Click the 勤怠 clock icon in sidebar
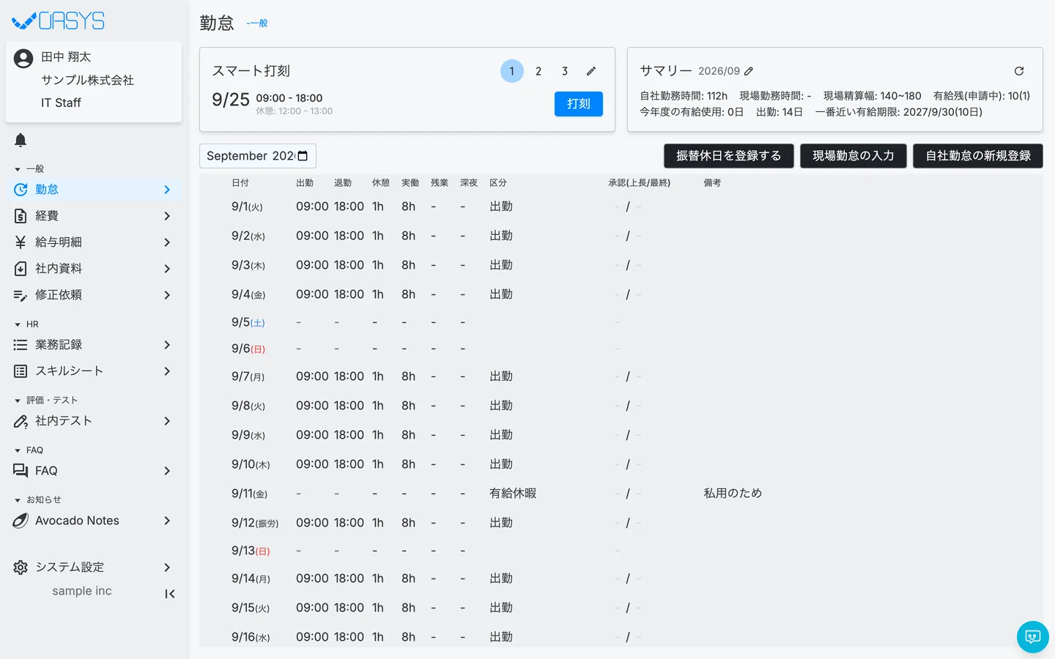This screenshot has height=659, width=1055. 21,190
